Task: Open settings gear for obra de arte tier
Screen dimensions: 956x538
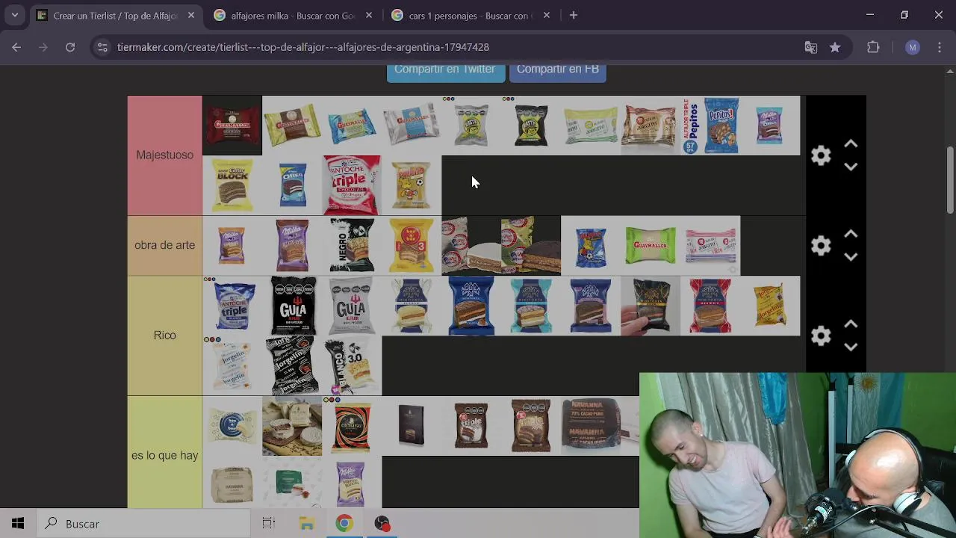Action: click(821, 246)
